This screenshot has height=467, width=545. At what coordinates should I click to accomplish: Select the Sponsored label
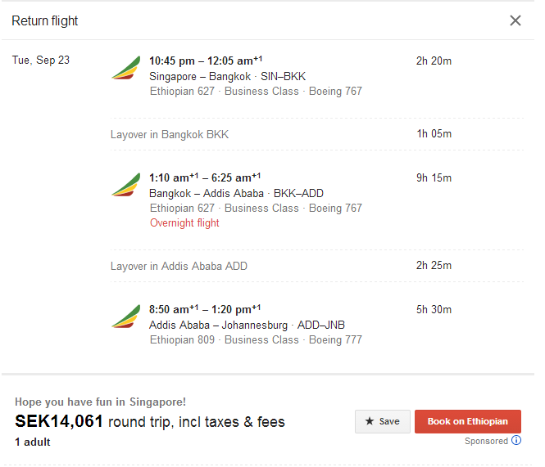pyautogui.click(x=486, y=441)
